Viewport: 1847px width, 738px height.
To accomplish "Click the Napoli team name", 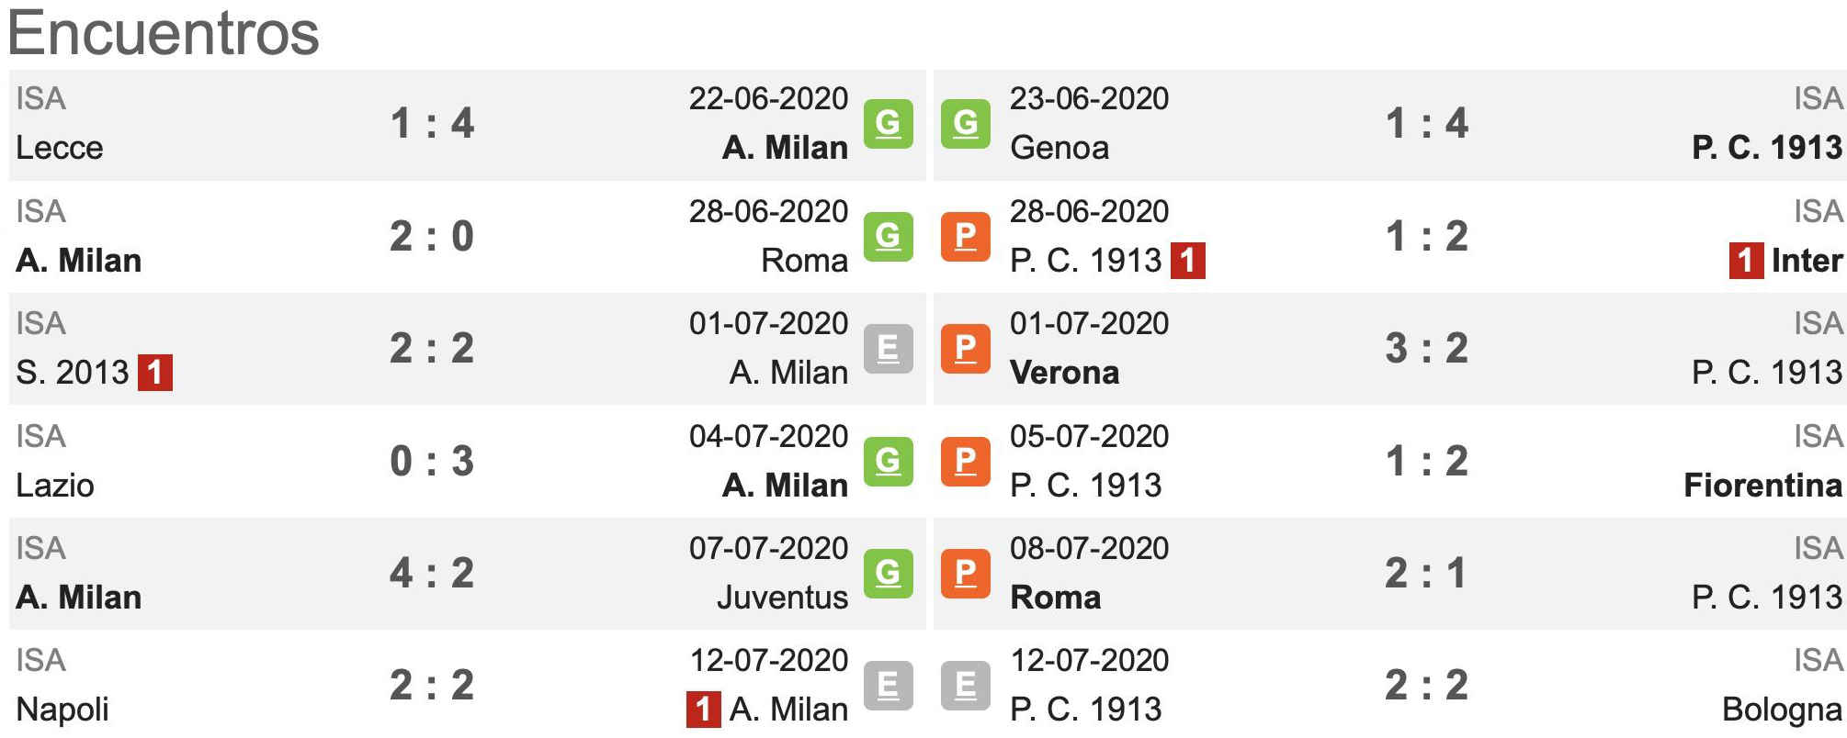I will (x=62, y=710).
